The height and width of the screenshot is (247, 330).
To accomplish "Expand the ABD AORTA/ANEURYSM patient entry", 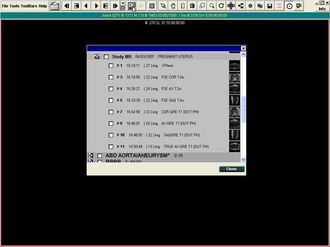I will coord(91,156).
